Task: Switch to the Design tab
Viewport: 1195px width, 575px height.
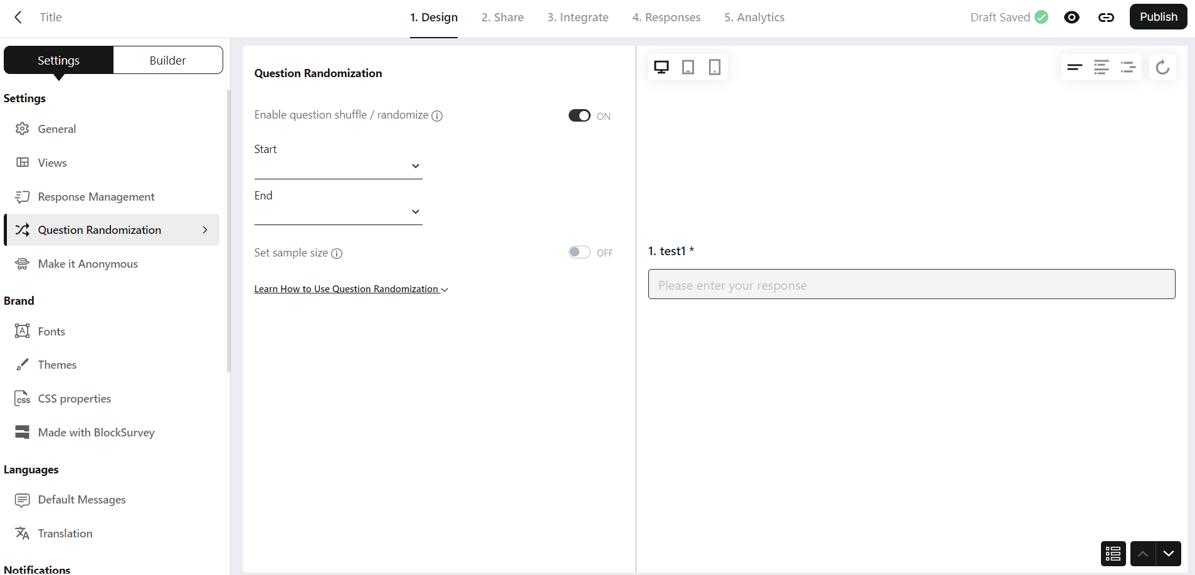Action: (x=434, y=18)
